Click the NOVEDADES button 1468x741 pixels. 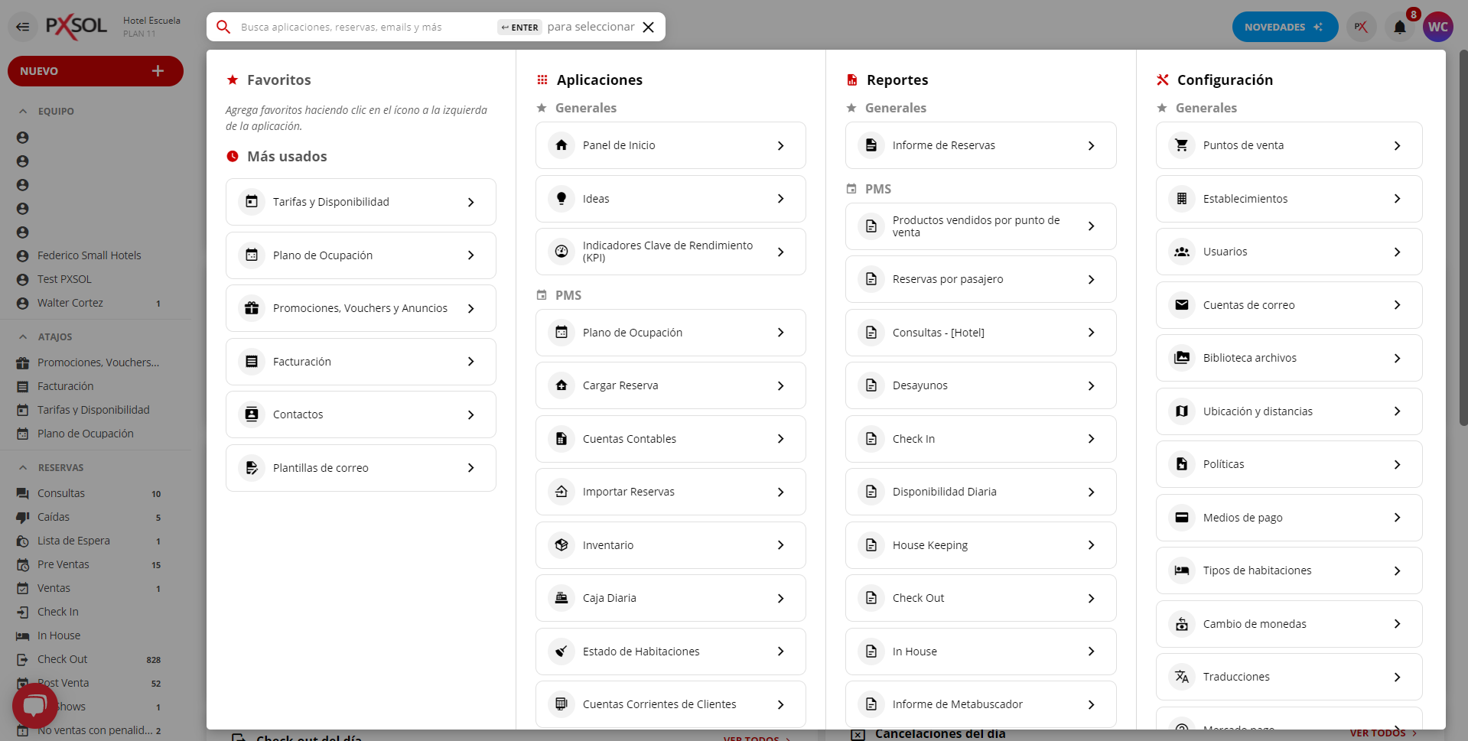click(x=1284, y=28)
